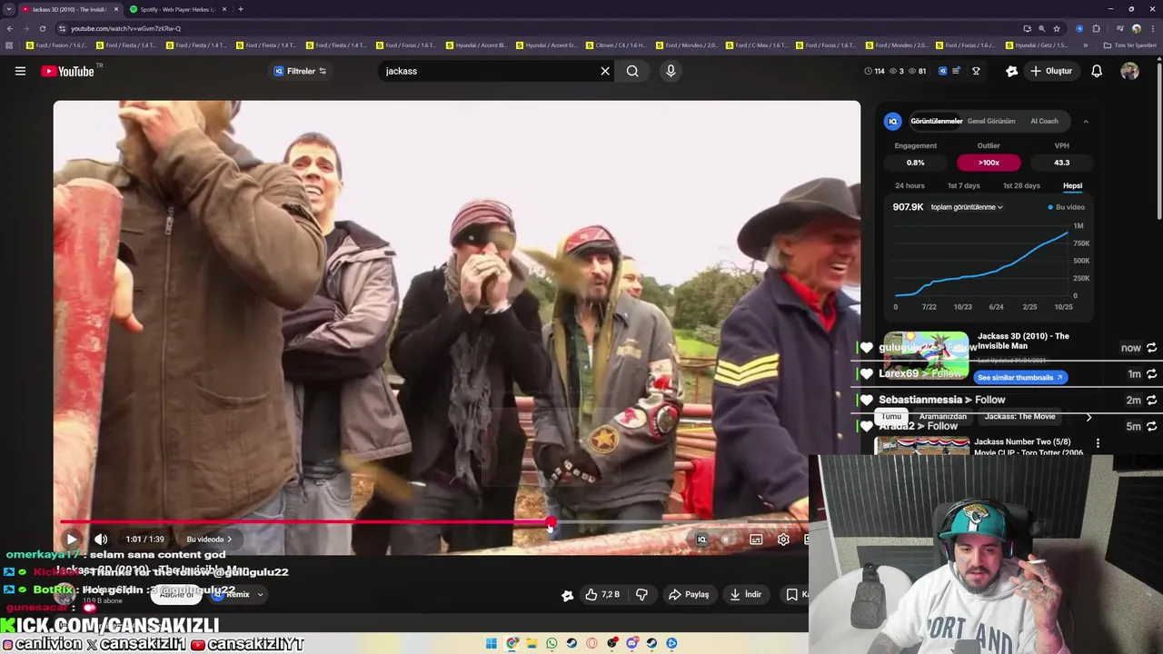Open the Bu videoda chapters chevron
The image size is (1163, 654).
(209, 540)
